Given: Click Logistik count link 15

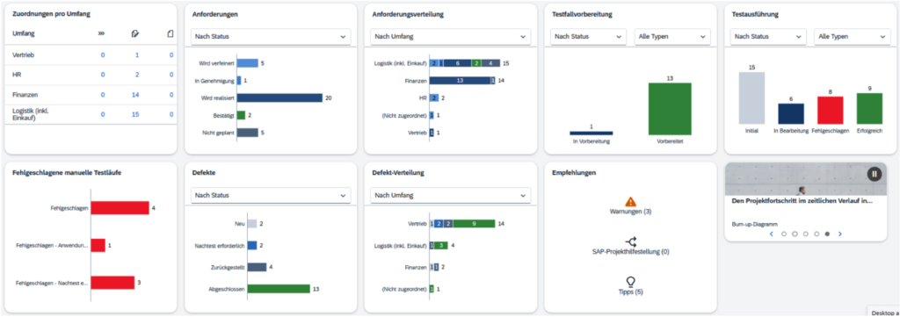Looking at the screenshot, I should click(135, 114).
